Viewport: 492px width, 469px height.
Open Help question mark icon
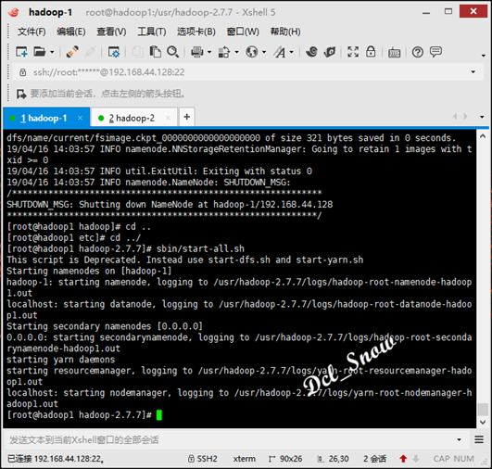point(418,52)
